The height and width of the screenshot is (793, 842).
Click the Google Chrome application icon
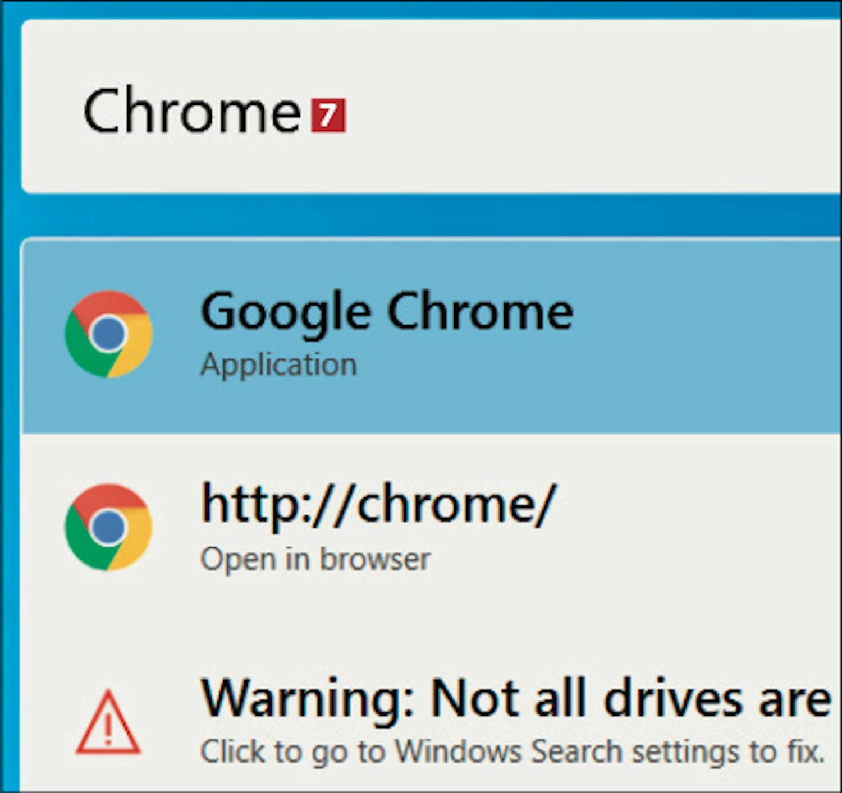108,334
